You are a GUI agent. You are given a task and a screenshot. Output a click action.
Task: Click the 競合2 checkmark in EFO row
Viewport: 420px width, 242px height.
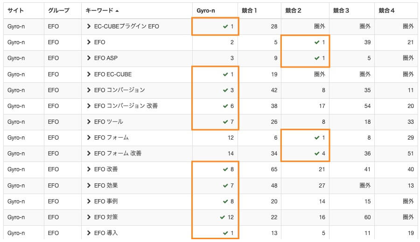[x=317, y=42]
